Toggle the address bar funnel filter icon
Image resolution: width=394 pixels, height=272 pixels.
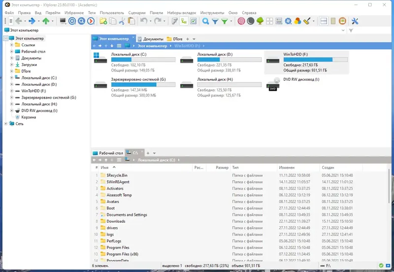(x=351, y=31)
